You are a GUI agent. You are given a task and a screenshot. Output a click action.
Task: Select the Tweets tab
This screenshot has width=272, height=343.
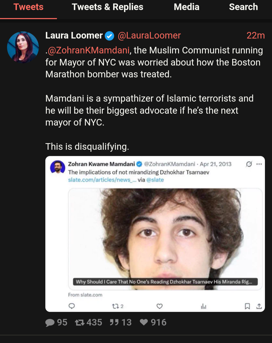[x=28, y=7]
